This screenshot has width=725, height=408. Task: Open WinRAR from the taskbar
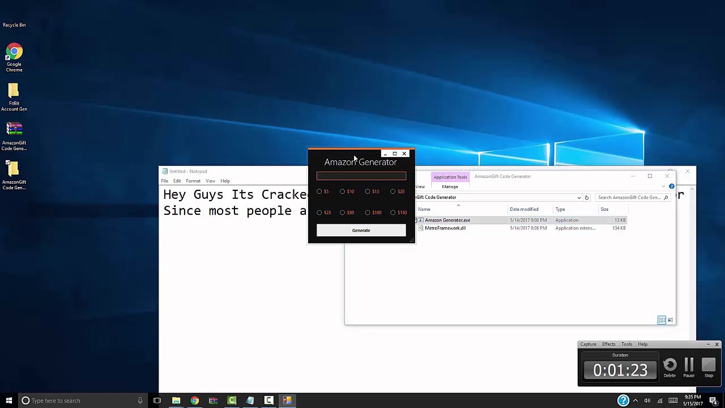click(x=213, y=401)
